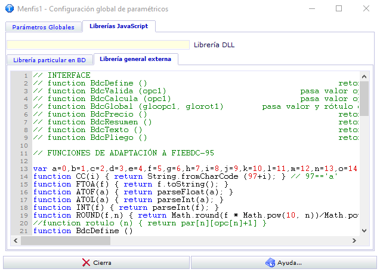380x272 pixels.
Task: Click the red X icon on Cierra
Action: click(x=86, y=262)
